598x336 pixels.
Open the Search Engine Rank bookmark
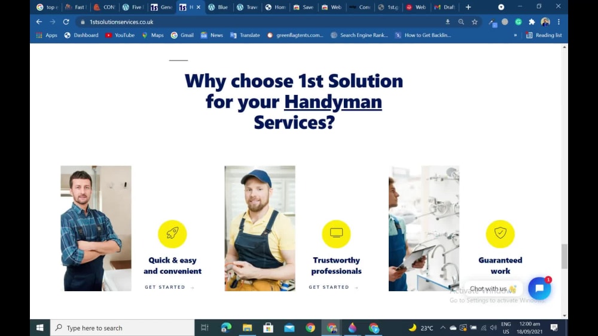pos(359,35)
